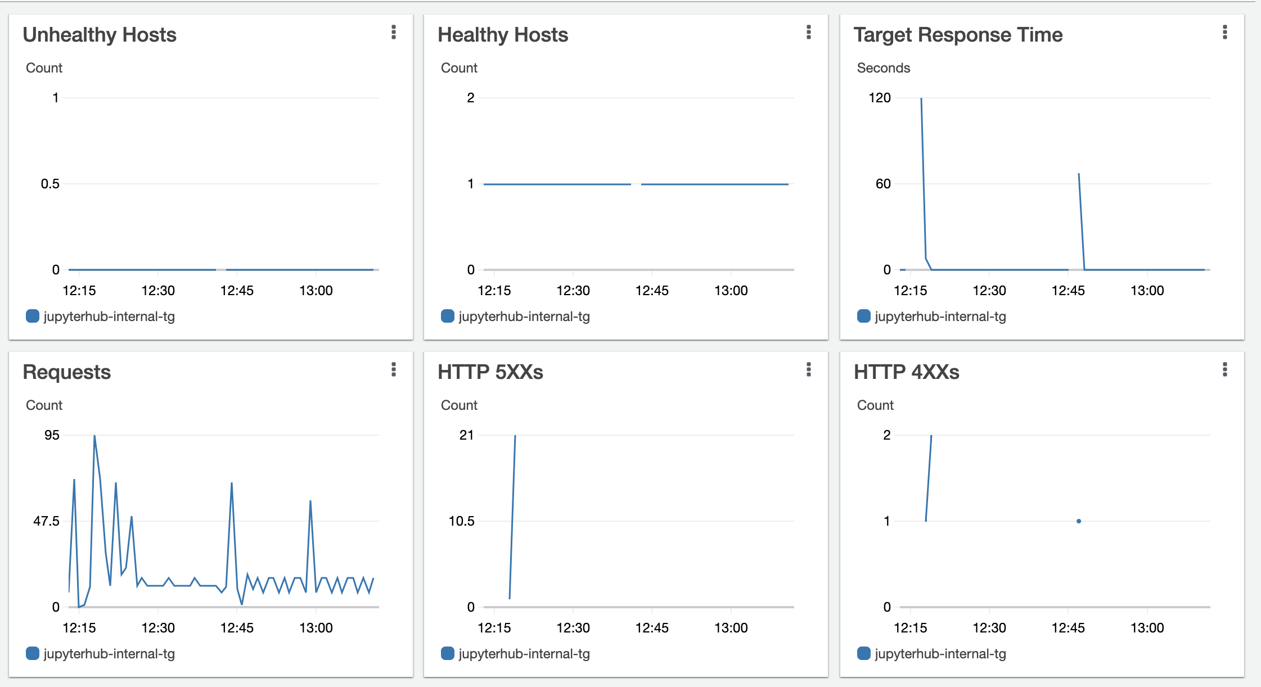
Task: Toggle the jupyterhub-internal-tg legend in Target Response Time
Action: (940, 317)
